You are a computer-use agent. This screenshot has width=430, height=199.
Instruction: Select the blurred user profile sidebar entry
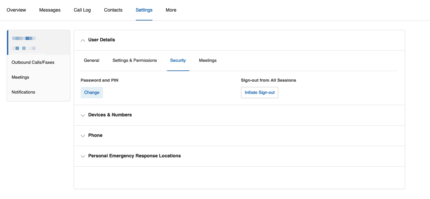tap(39, 43)
